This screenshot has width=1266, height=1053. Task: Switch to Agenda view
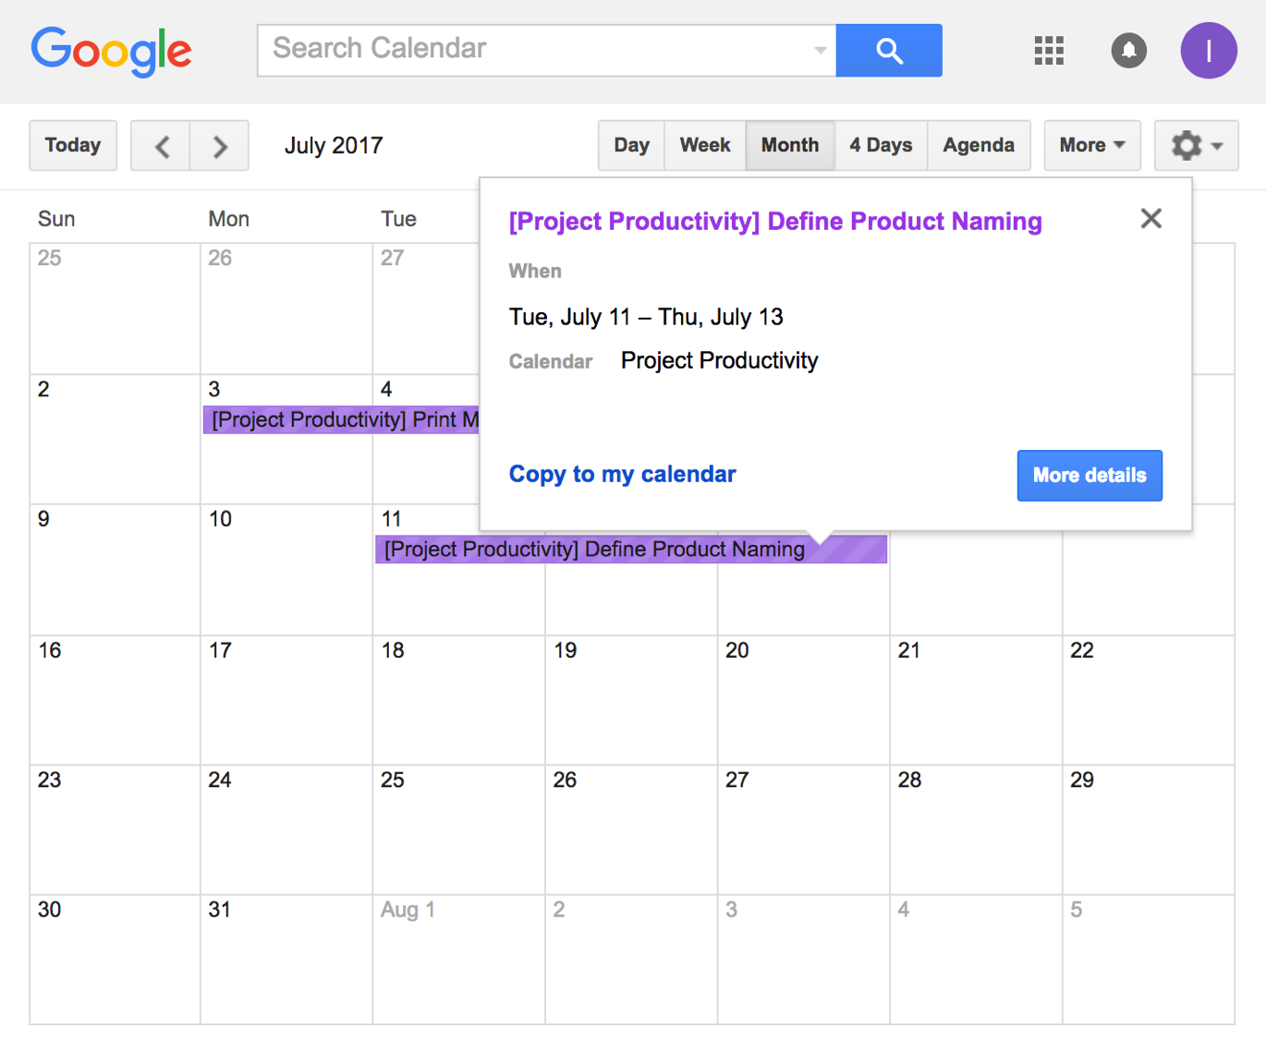[979, 146]
